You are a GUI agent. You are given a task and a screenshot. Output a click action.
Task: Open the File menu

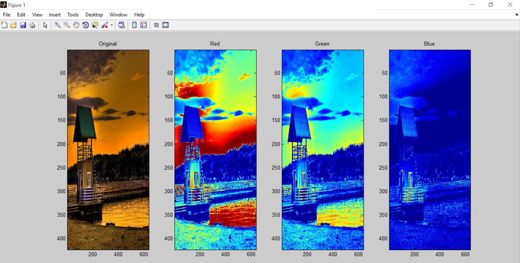[x=6, y=15]
